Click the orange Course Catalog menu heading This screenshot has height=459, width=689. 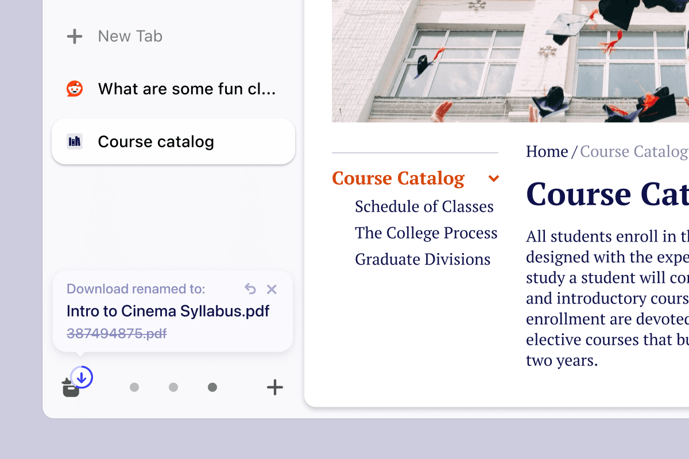point(398,178)
